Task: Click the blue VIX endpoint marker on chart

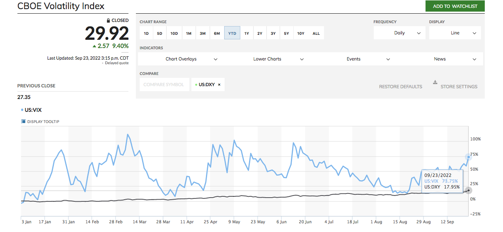Action: pos(469,157)
